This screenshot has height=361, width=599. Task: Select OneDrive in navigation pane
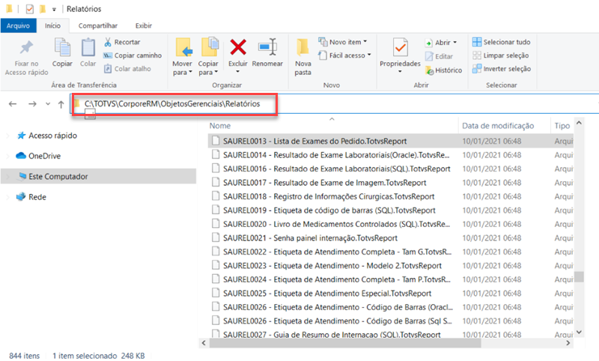coord(38,156)
